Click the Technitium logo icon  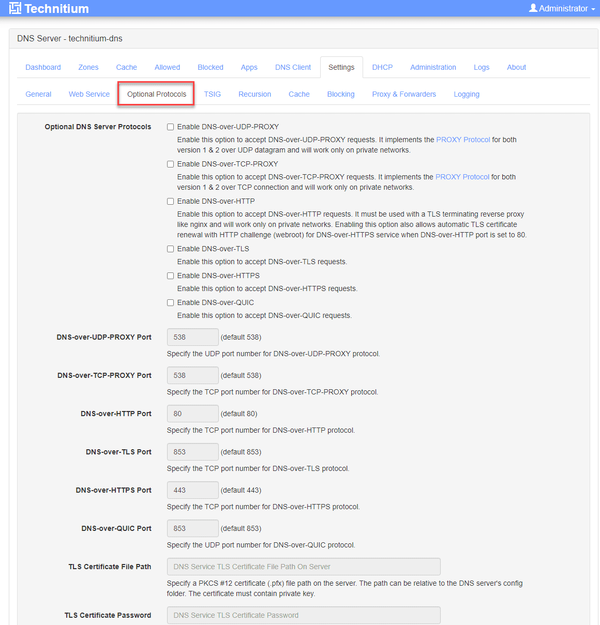(15, 8)
